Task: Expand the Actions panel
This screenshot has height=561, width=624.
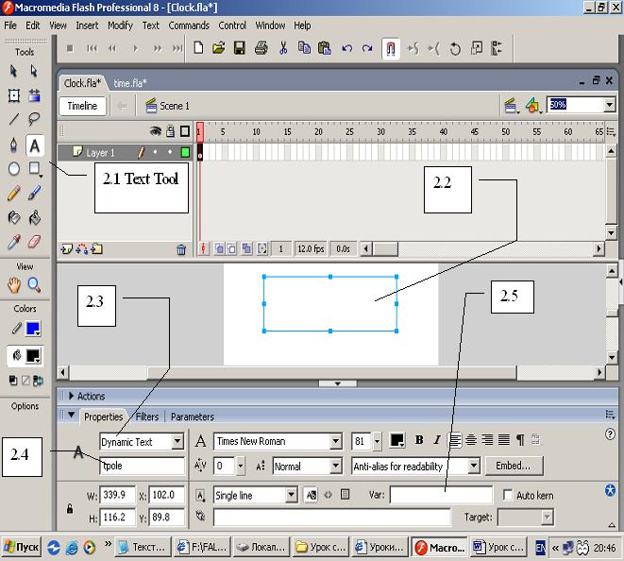Action: tap(71, 396)
